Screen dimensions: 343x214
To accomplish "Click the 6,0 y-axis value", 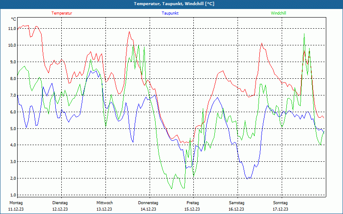I will pyautogui.click(x=13, y=112).
